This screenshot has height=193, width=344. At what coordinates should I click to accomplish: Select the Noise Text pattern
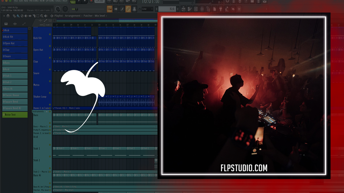pos(15,115)
